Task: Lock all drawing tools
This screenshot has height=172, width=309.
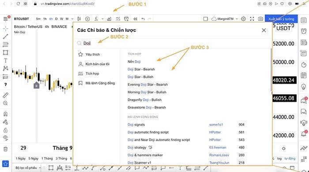Action: click(5, 130)
